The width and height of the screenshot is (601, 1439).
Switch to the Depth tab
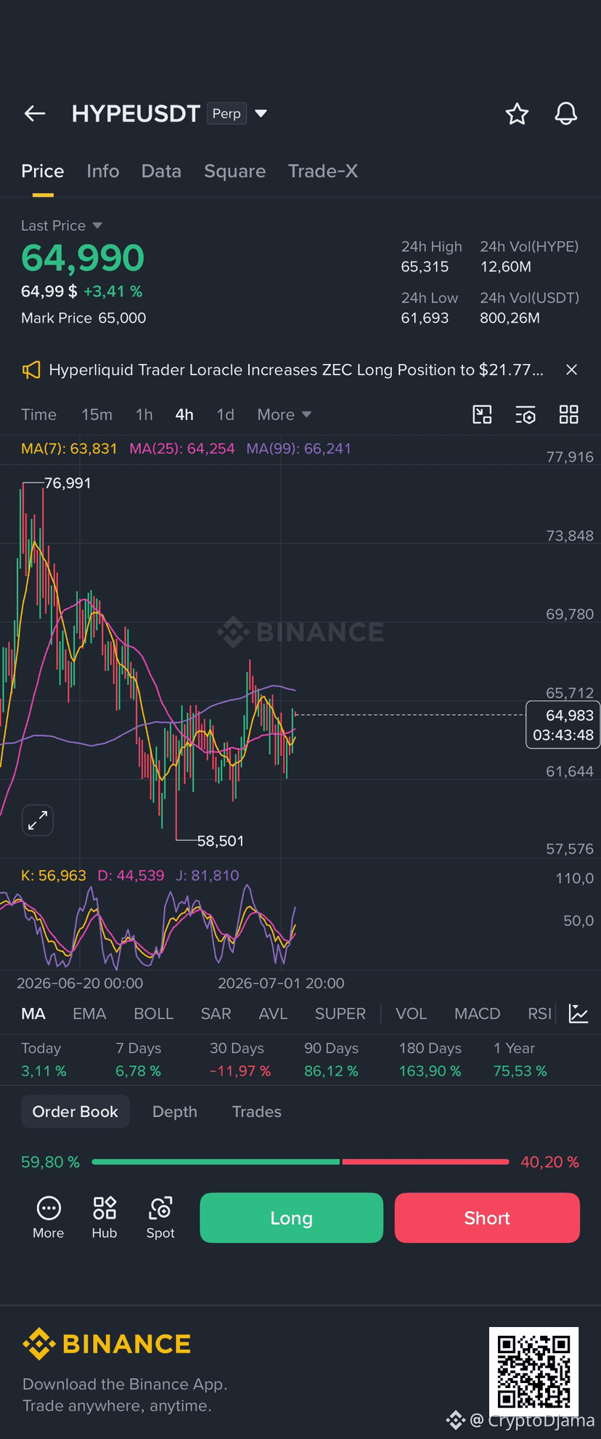coord(175,1111)
